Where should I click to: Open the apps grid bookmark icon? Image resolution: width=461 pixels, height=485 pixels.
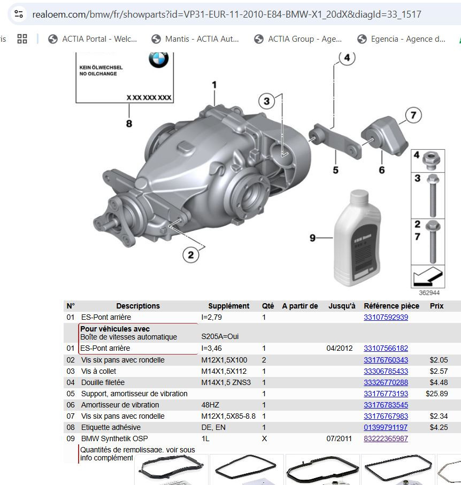click(22, 39)
